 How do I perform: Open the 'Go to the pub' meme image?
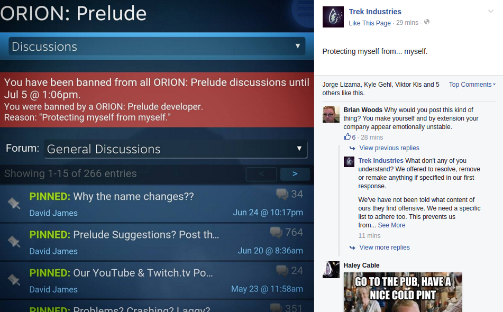click(x=403, y=292)
